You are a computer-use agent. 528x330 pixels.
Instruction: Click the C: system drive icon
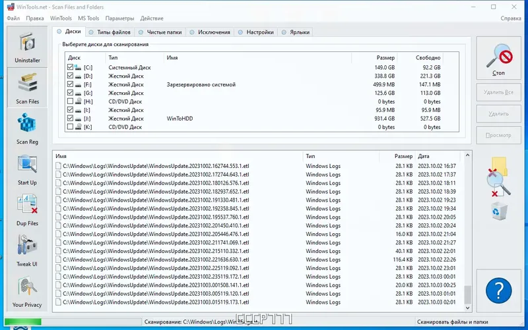[78, 67]
